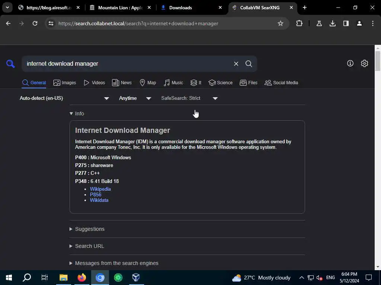Open the Wikidata link
This screenshot has height=285, width=381.
tap(99, 200)
